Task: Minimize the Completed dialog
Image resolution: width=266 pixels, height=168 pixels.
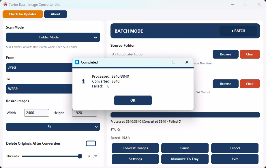Action: [161, 62]
